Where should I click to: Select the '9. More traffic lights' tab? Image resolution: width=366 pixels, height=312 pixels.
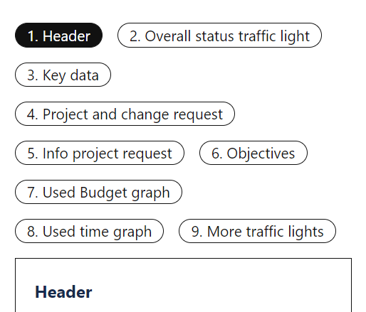point(257,231)
